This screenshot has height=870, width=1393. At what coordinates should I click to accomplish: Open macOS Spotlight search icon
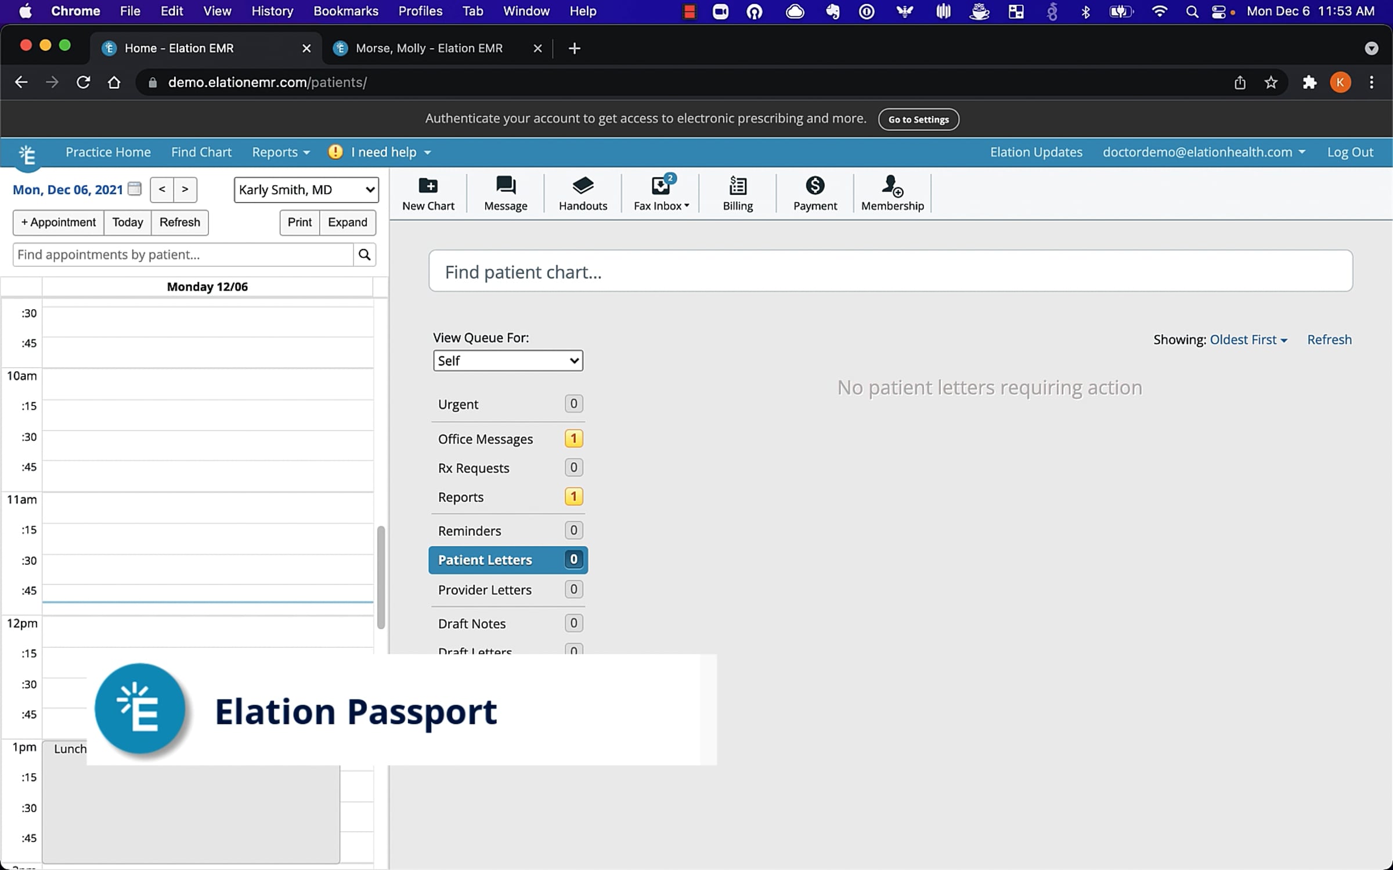[x=1192, y=12]
